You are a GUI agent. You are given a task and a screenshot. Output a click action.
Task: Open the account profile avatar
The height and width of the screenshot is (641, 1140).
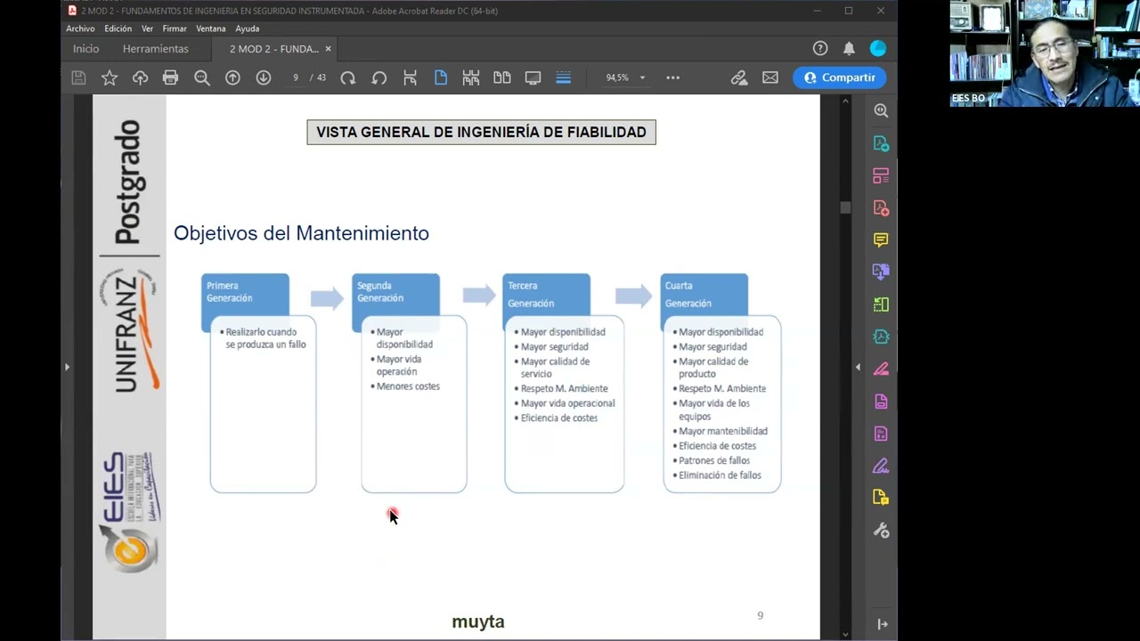pyautogui.click(x=878, y=49)
